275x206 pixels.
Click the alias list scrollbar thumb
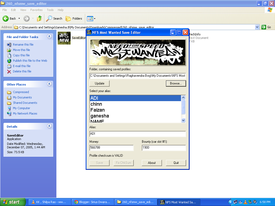183,107
